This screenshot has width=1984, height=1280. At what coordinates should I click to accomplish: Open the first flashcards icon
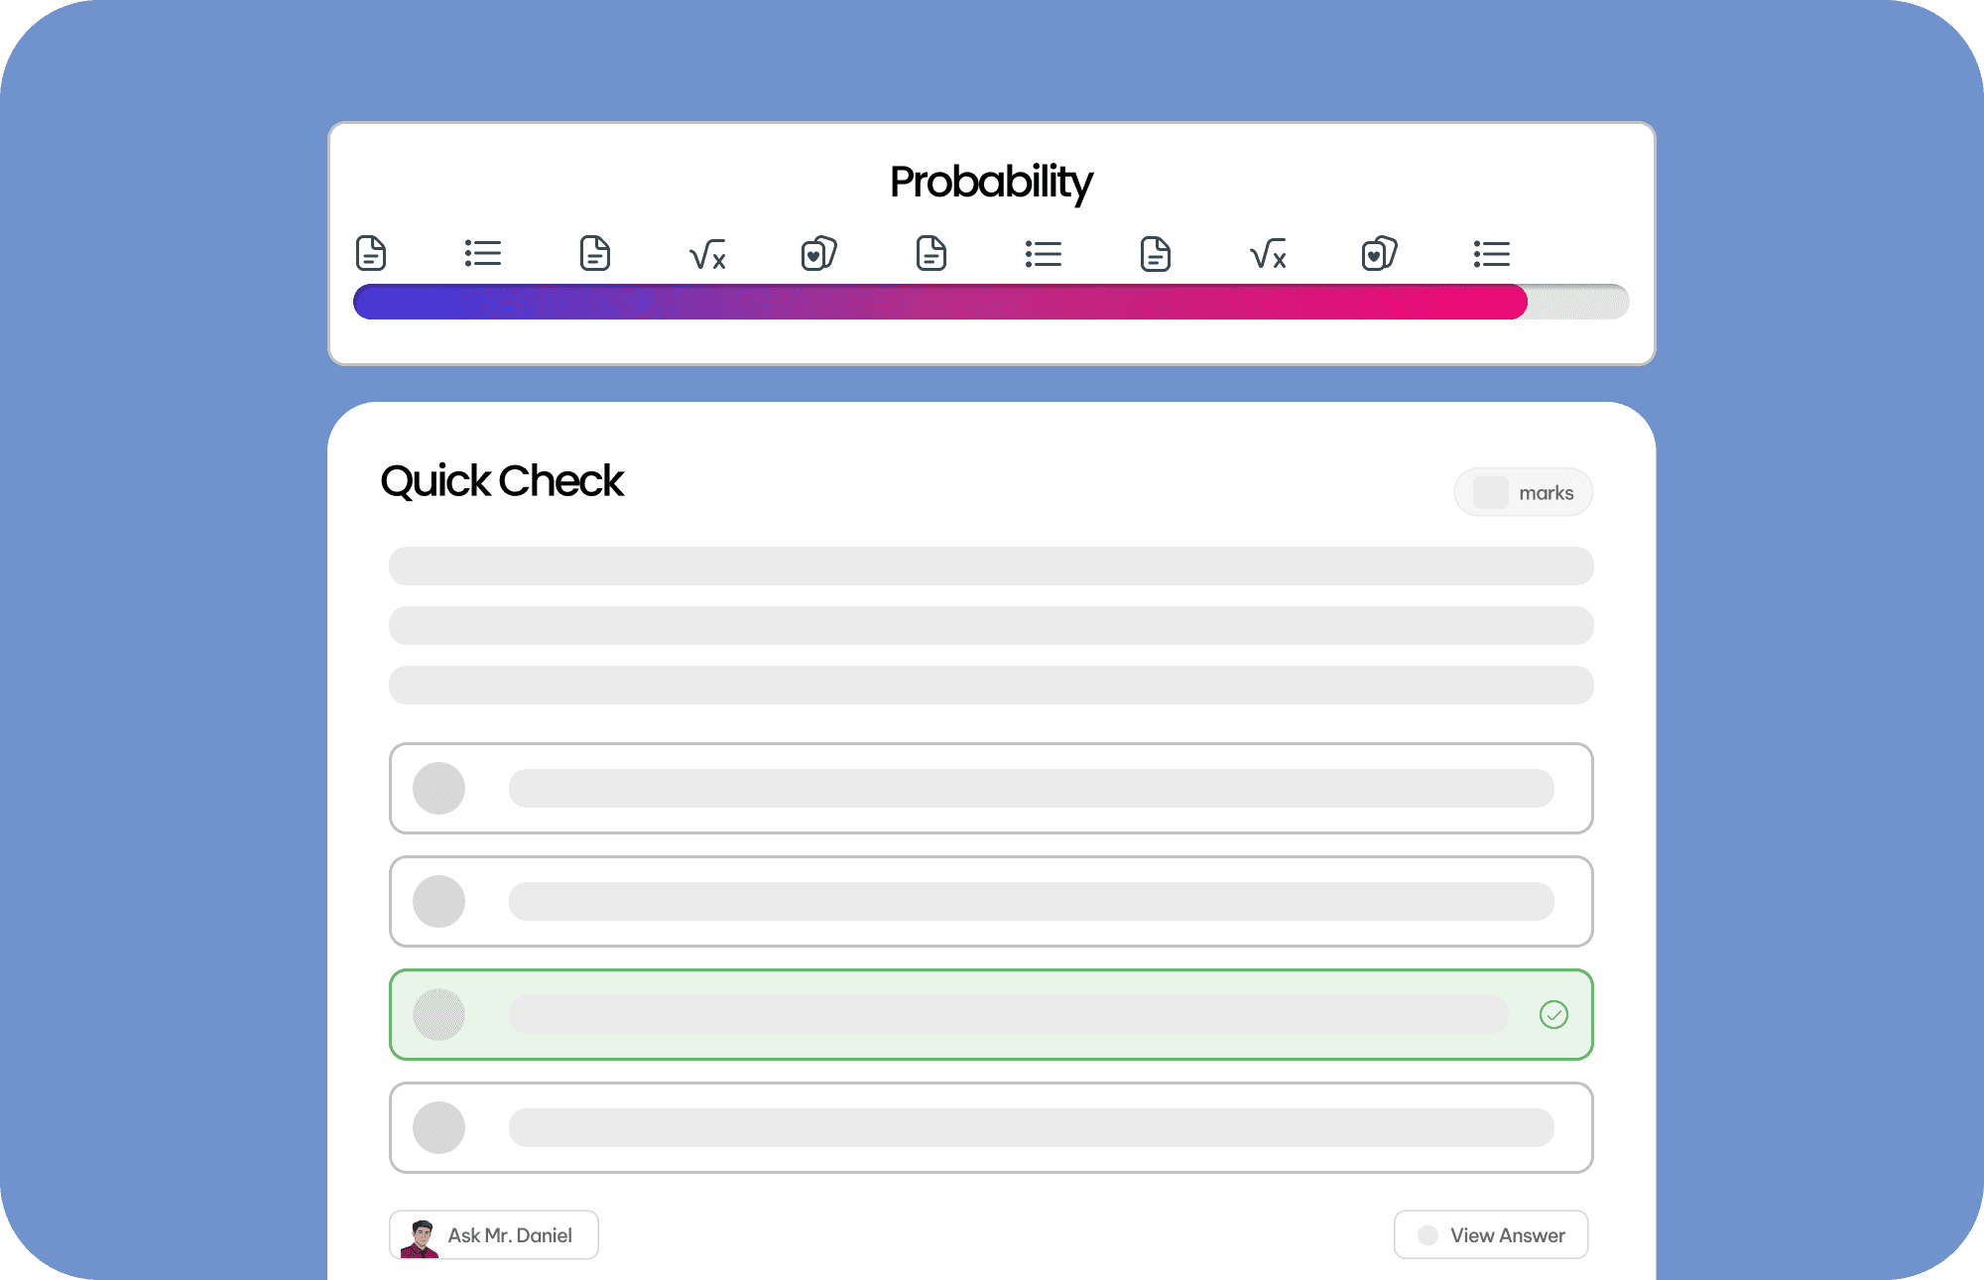tap(819, 254)
